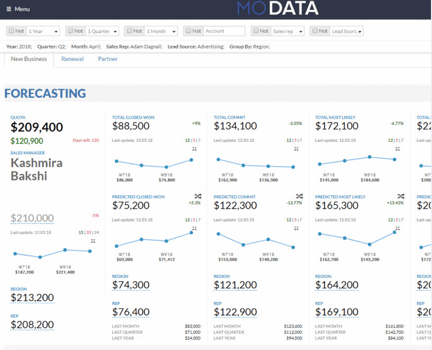Open the 1 Month dropdown
The width and height of the screenshot is (432, 350).
click(x=161, y=31)
